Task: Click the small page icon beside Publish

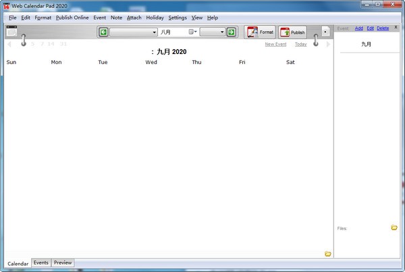Action: pos(325,31)
